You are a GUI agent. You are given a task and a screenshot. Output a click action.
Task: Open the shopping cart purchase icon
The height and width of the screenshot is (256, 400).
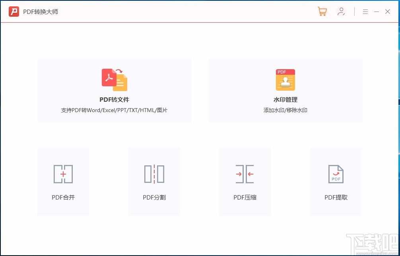click(x=322, y=12)
